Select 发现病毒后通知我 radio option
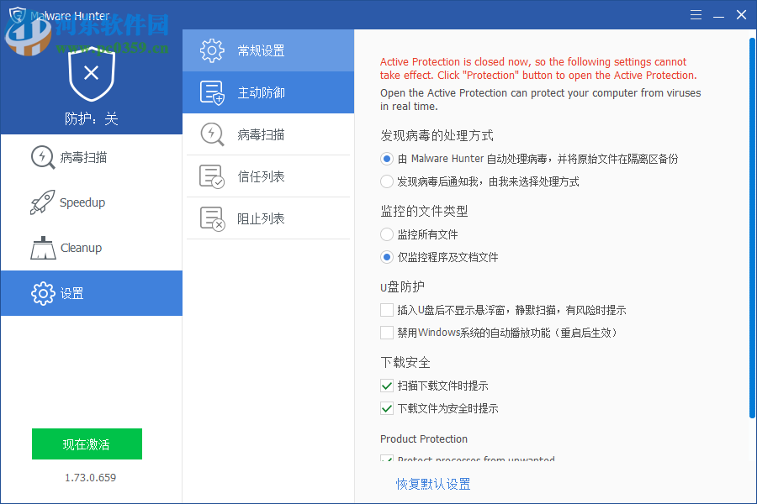 (x=387, y=181)
